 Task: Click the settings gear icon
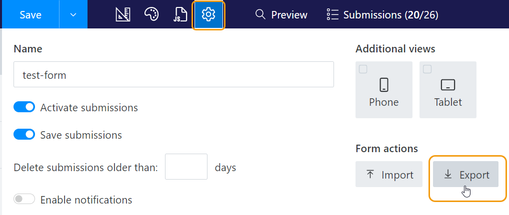[208, 14]
